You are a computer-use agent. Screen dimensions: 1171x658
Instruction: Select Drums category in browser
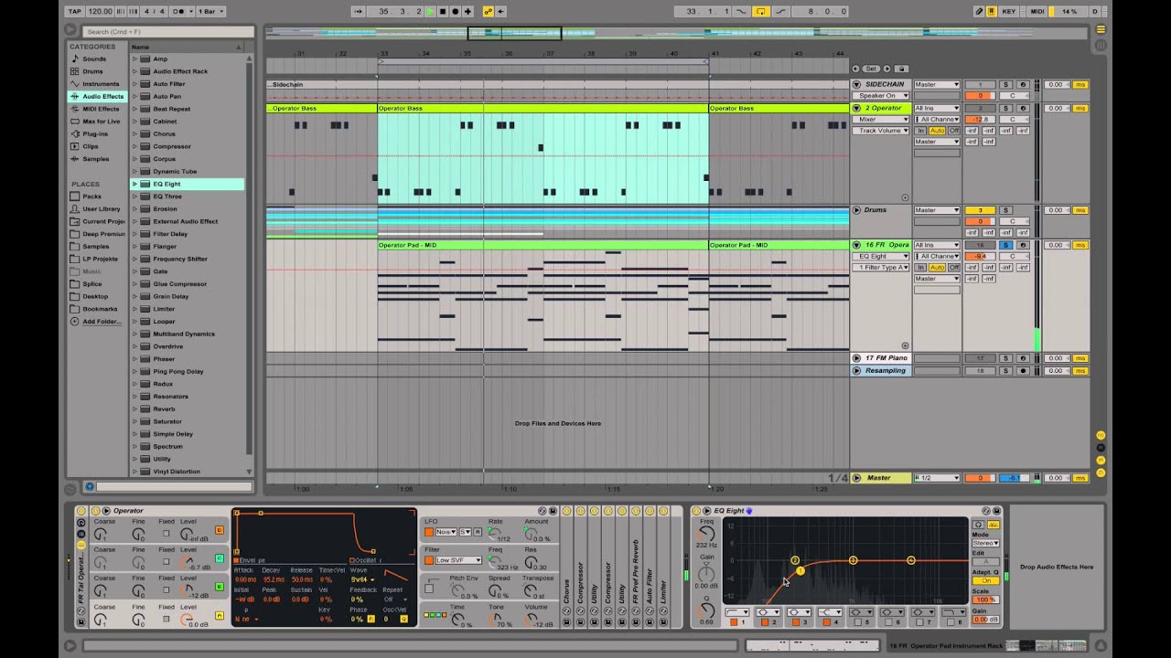tap(92, 71)
